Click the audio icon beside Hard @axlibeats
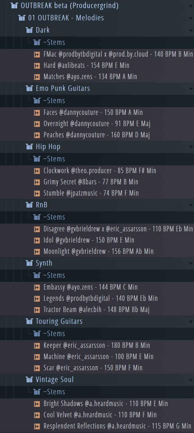 (37, 66)
